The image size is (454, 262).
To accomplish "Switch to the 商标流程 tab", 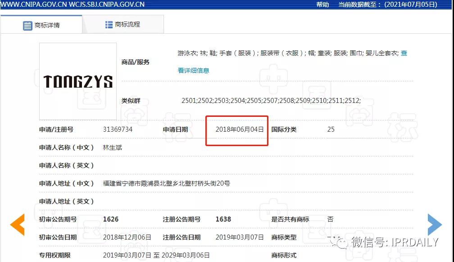I will [x=123, y=25].
